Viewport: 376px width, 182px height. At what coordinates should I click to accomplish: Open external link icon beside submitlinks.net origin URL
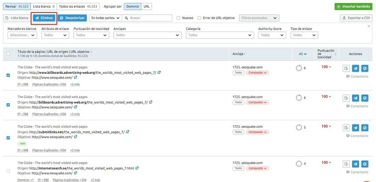point(127,132)
